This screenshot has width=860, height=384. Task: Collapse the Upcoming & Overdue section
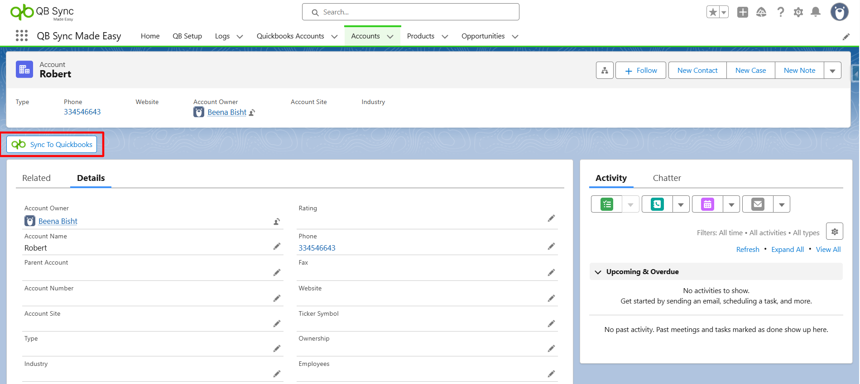[x=598, y=272]
